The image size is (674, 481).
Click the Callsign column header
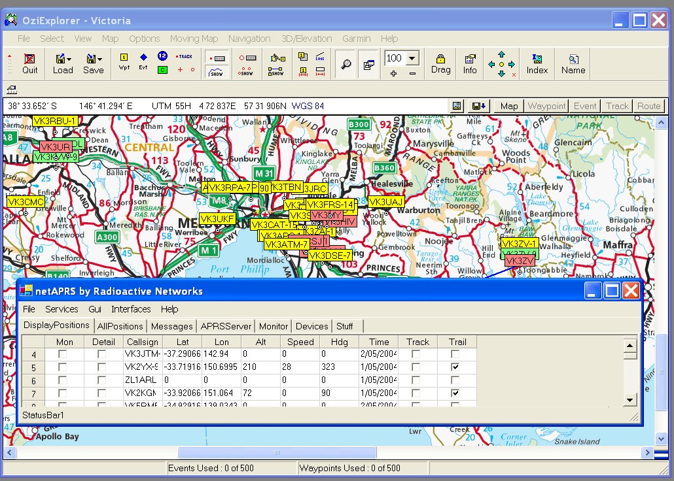click(x=143, y=342)
